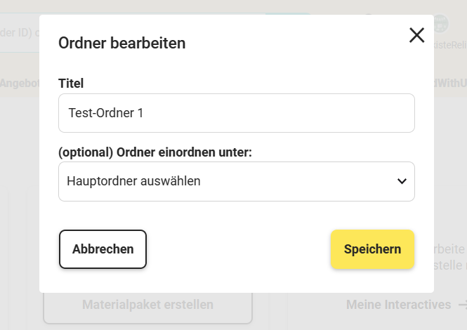This screenshot has width=467, height=330.
Task: Open the Meine Interactives link
Action: (x=398, y=305)
